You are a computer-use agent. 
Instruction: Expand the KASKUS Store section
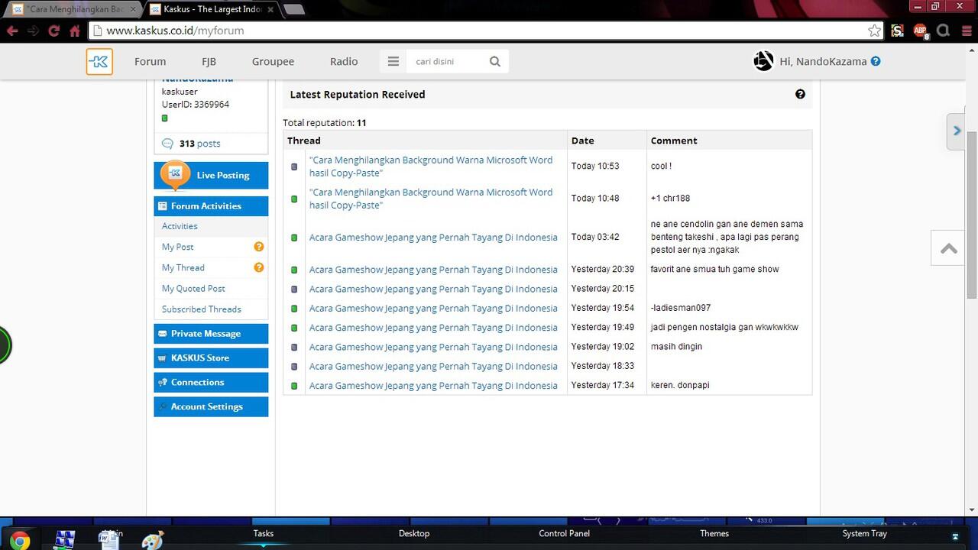pyautogui.click(x=211, y=358)
